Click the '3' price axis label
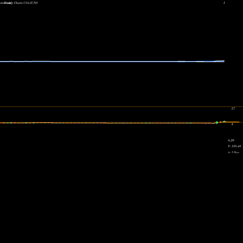The image size is (243, 243). (x=232, y=124)
